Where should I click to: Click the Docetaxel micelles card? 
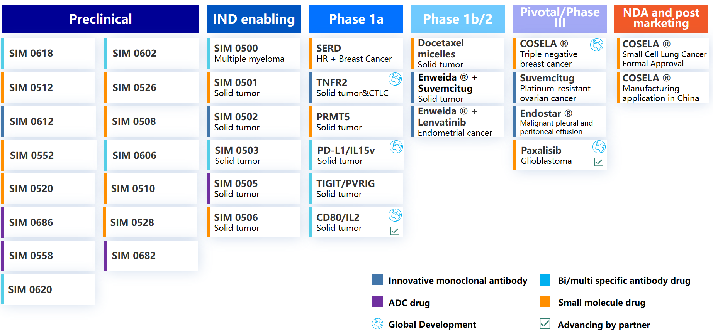457,53
